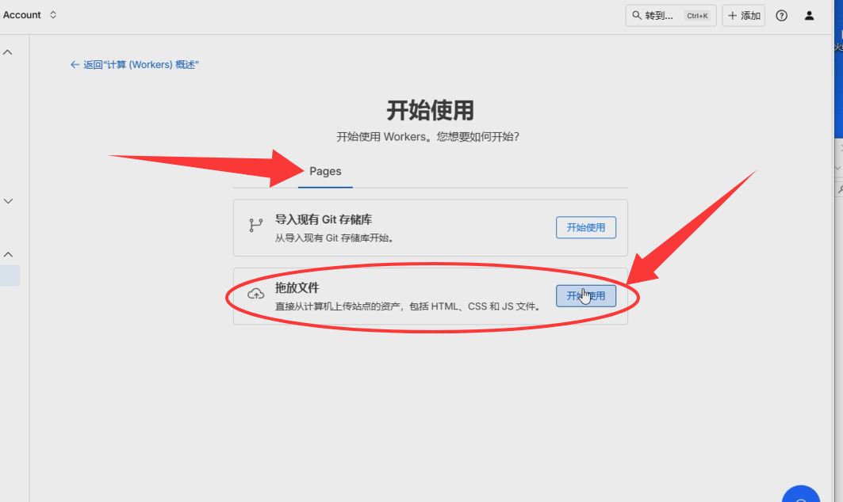843x502 pixels.
Task: Click the plus icon beside 添加
Action: click(732, 16)
